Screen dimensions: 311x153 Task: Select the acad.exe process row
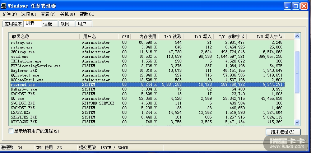(x=147, y=56)
